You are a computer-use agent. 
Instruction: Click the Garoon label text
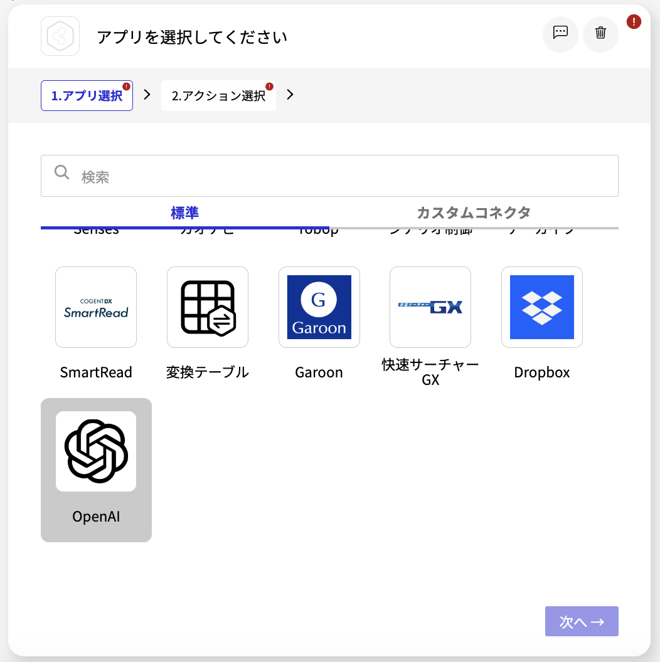click(x=319, y=372)
